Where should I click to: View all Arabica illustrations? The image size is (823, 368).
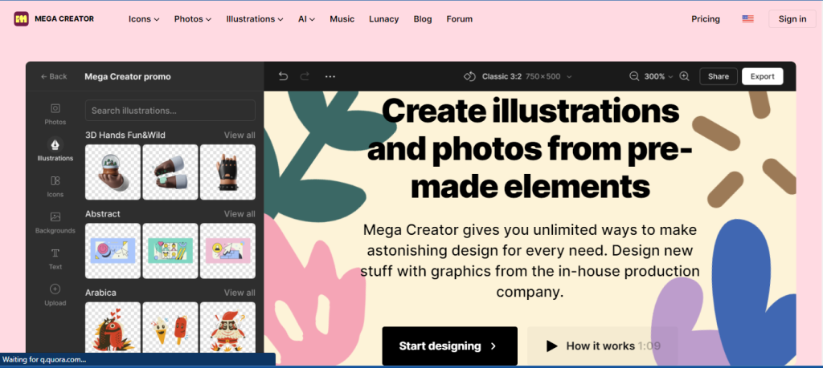pyautogui.click(x=240, y=293)
